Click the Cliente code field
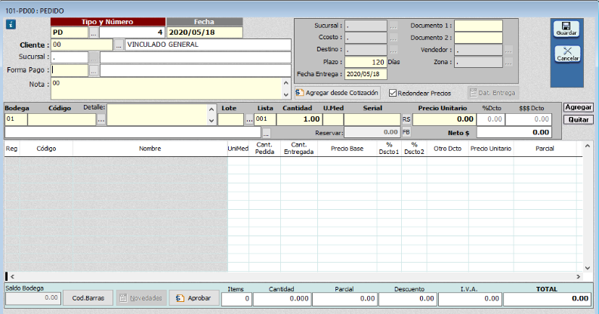 [82, 45]
